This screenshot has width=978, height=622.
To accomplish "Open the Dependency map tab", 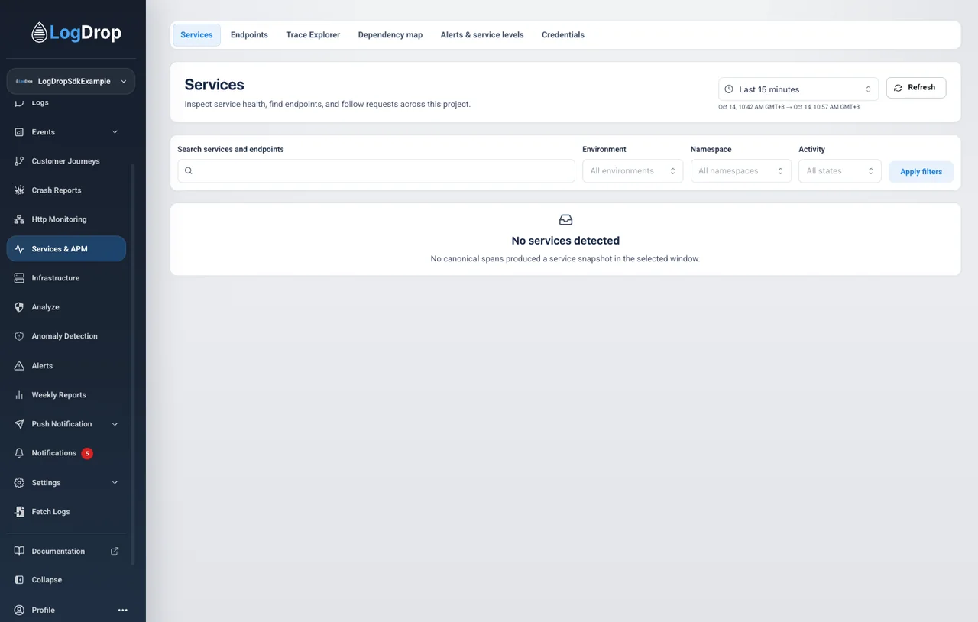I will click(390, 35).
